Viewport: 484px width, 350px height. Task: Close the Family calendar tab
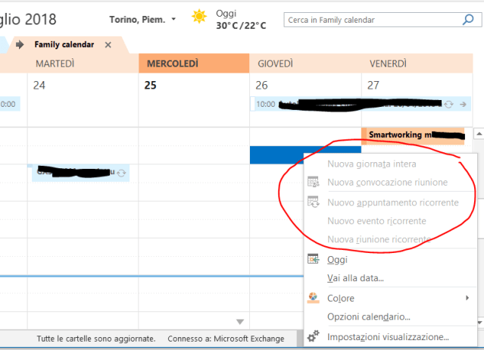click(x=108, y=45)
